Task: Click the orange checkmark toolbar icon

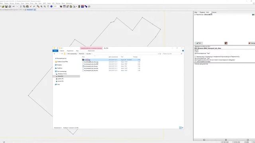Action: tap(31, 6)
